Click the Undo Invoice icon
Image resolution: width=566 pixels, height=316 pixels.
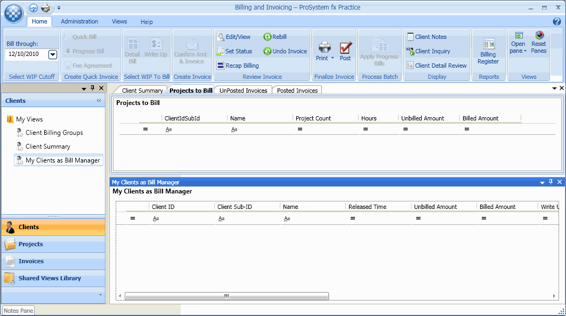coord(282,51)
